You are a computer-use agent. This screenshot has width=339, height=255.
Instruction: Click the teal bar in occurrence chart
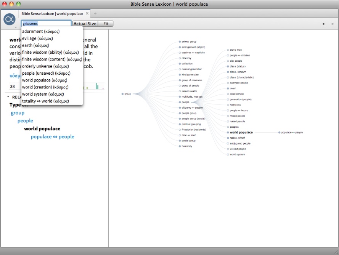(97, 86)
